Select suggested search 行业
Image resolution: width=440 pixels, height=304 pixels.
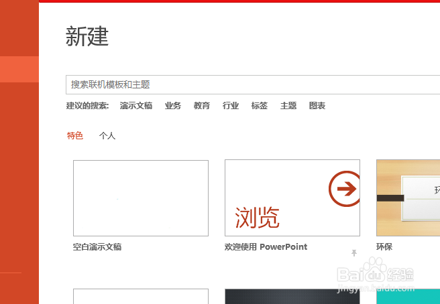[x=231, y=106]
